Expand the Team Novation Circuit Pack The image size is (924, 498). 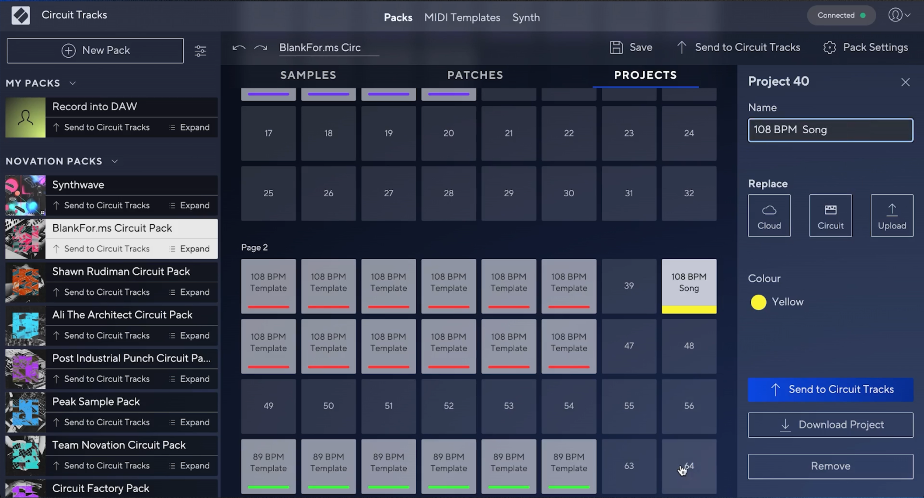click(190, 466)
